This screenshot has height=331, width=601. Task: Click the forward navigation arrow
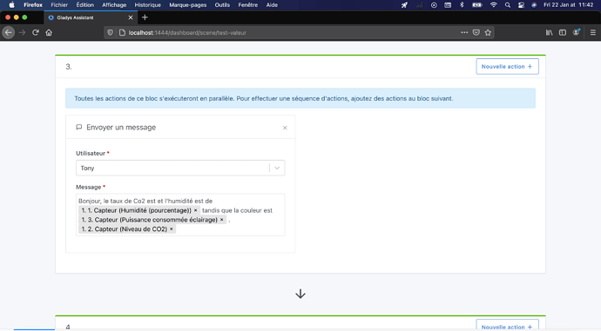coord(23,32)
